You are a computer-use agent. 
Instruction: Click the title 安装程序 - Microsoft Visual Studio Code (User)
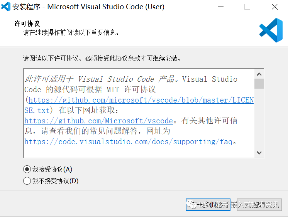pyautogui.click(x=88, y=7)
